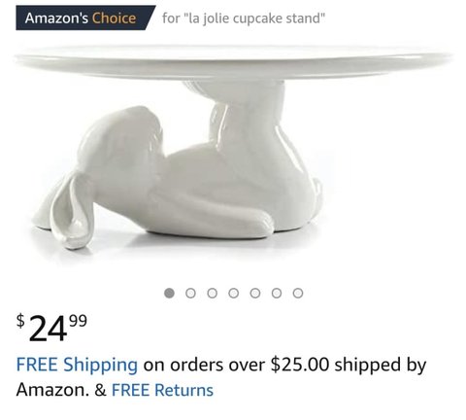Screen dimensions: 466x420
Task: Tap the "shipped by" text in shipping note
Action: pyautogui.click(x=381, y=366)
